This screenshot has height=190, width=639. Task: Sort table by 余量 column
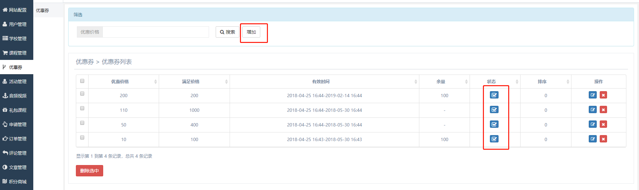[444, 82]
